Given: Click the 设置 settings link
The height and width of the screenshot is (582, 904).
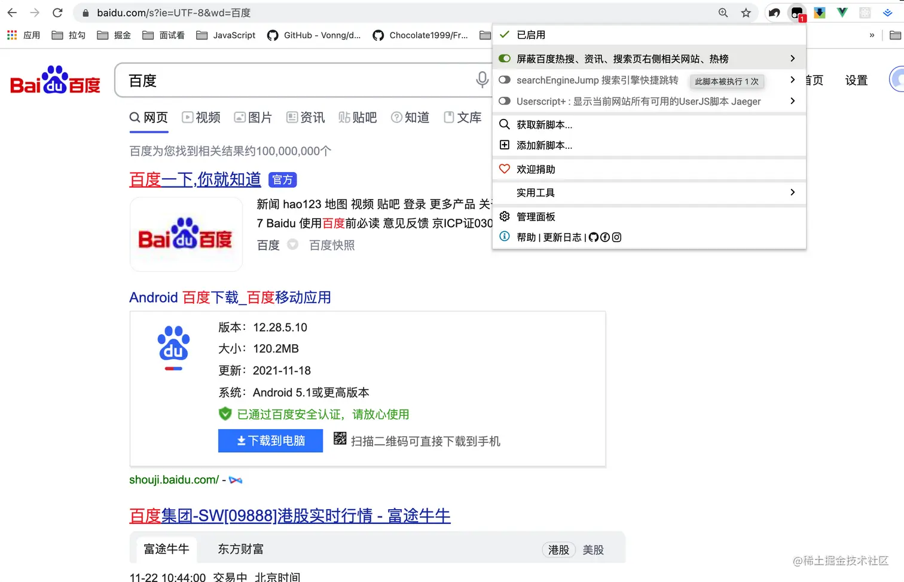Looking at the screenshot, I should click(856, 80).
